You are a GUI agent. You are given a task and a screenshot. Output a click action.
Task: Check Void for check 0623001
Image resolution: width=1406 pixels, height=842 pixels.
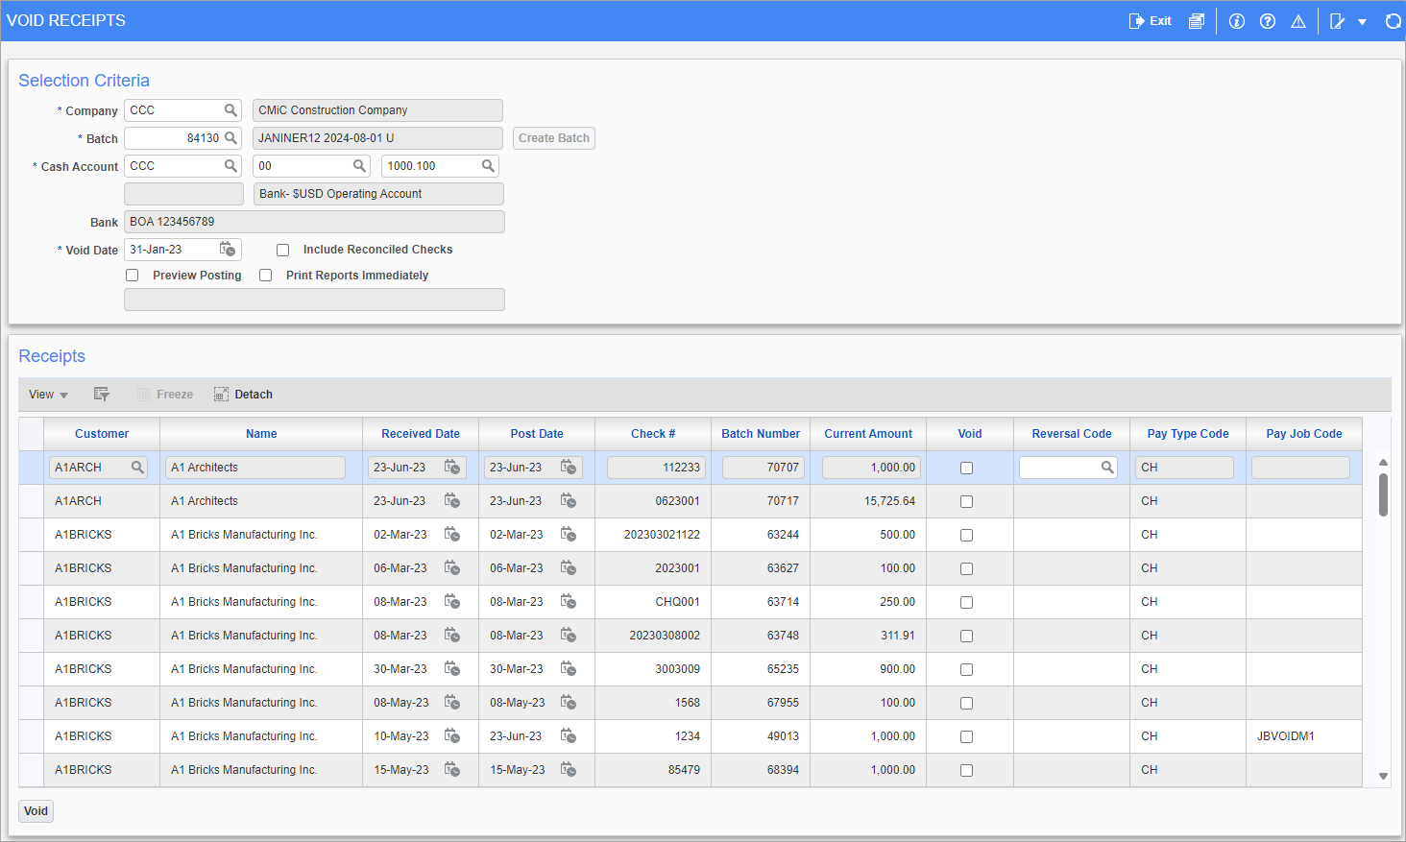pos(966,502)
